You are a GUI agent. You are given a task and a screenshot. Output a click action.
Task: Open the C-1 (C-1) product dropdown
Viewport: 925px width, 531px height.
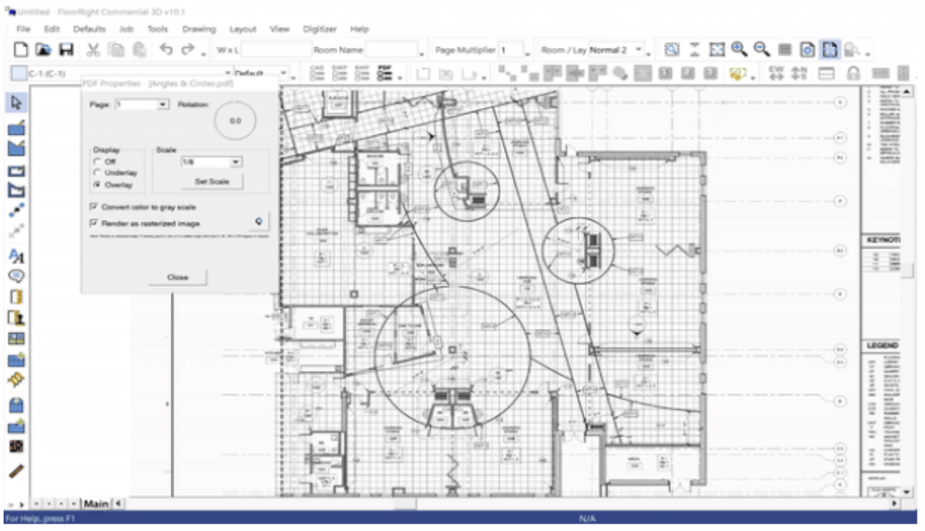coord(228,73)
